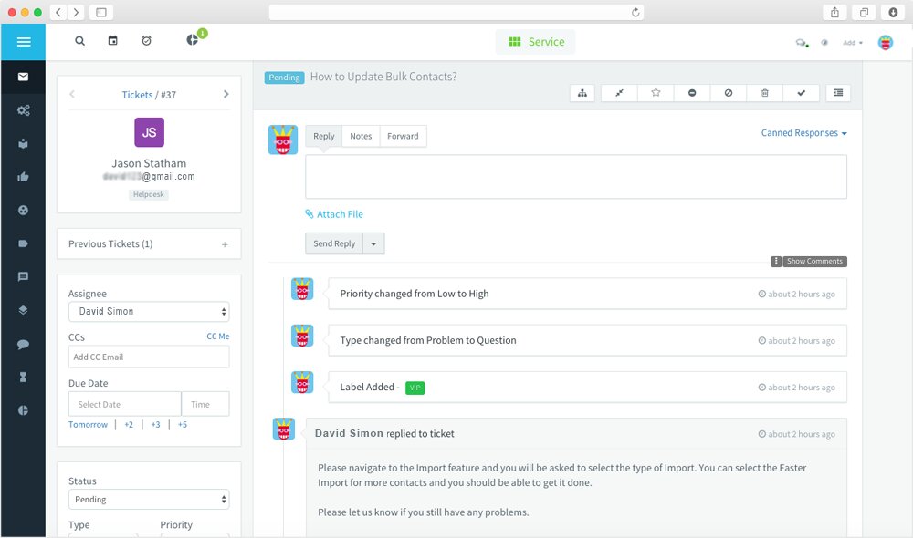Click the CC Me link

click(218, 336)
